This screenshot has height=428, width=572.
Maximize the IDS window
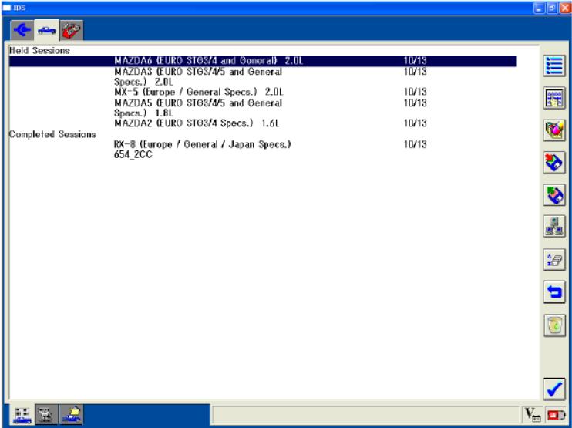click(552, 8)
